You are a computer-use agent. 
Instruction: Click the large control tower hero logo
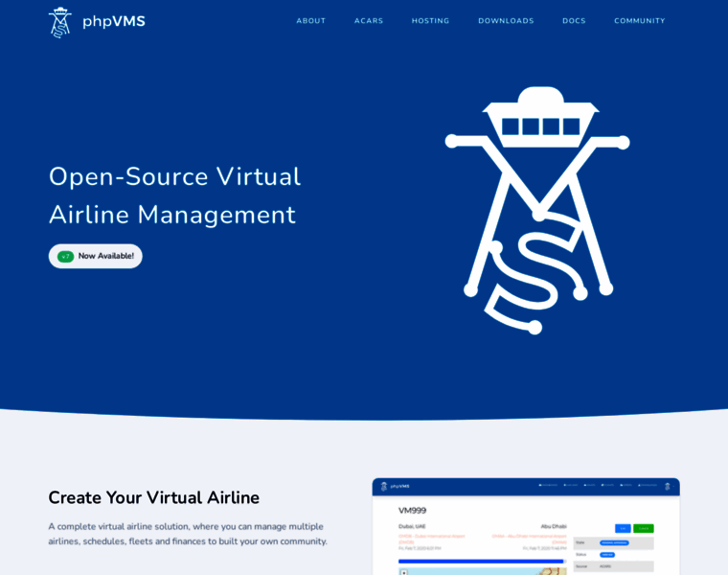tap(537, 210)
